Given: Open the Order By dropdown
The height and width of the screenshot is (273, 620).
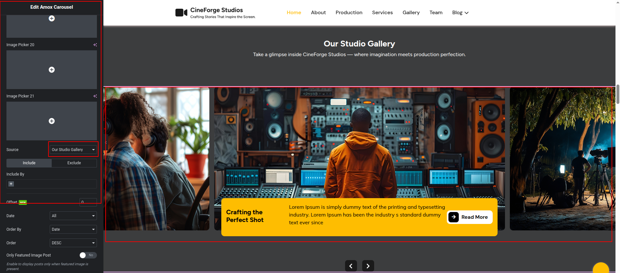Looking at the screenshot, I should click(73, 229).
